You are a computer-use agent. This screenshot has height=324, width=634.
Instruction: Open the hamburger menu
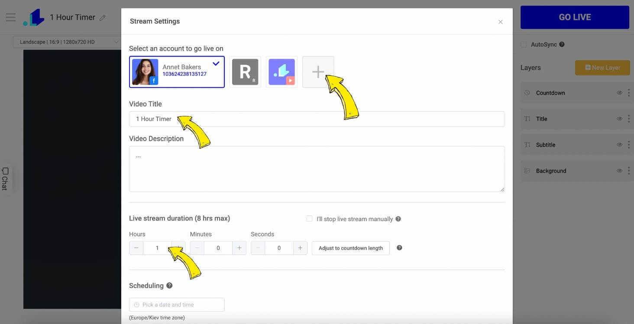11,17
